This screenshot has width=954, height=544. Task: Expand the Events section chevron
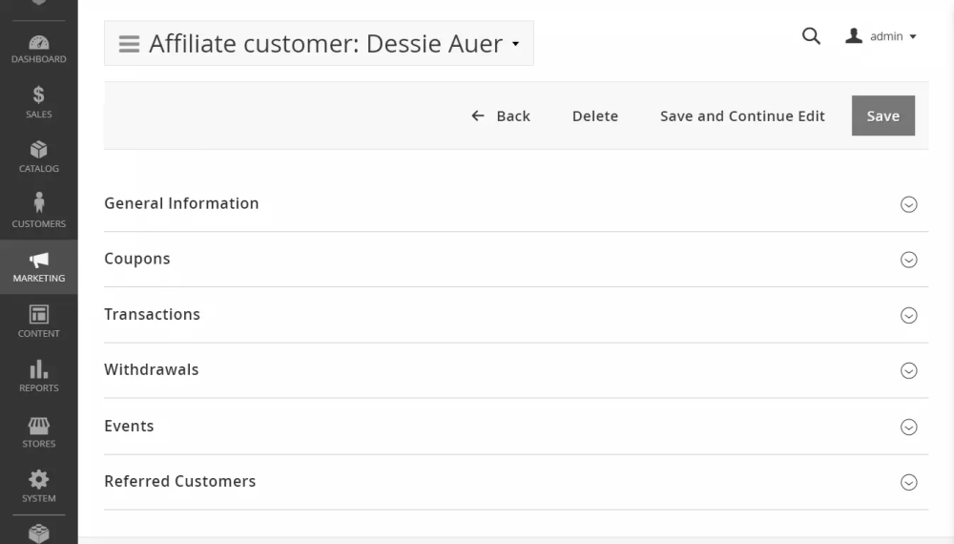(x=909, y=427)
